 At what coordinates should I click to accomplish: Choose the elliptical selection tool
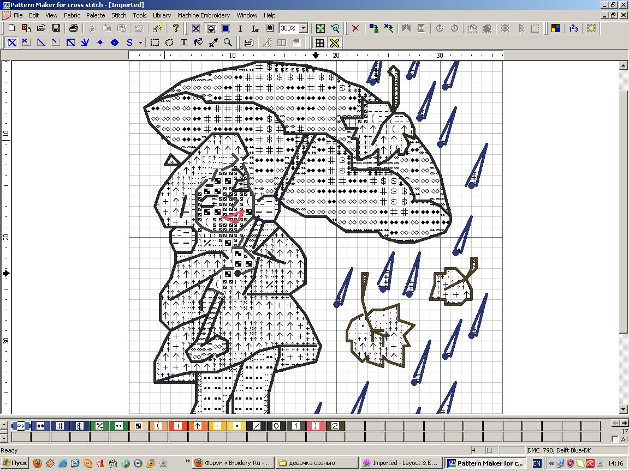pos(169,43)
